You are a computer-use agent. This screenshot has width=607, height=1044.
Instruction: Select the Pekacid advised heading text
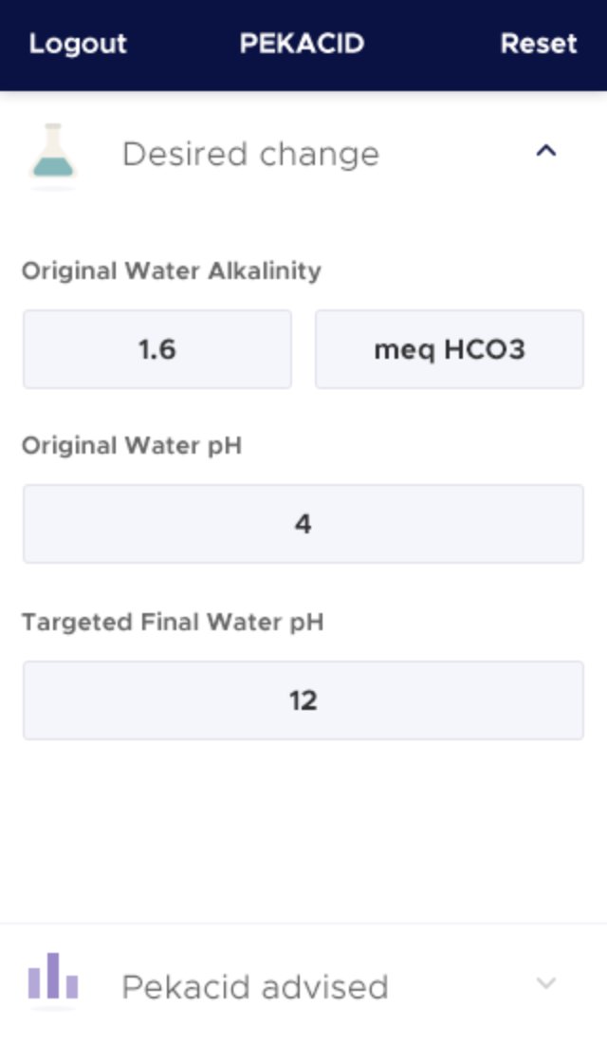click(254, 987)
